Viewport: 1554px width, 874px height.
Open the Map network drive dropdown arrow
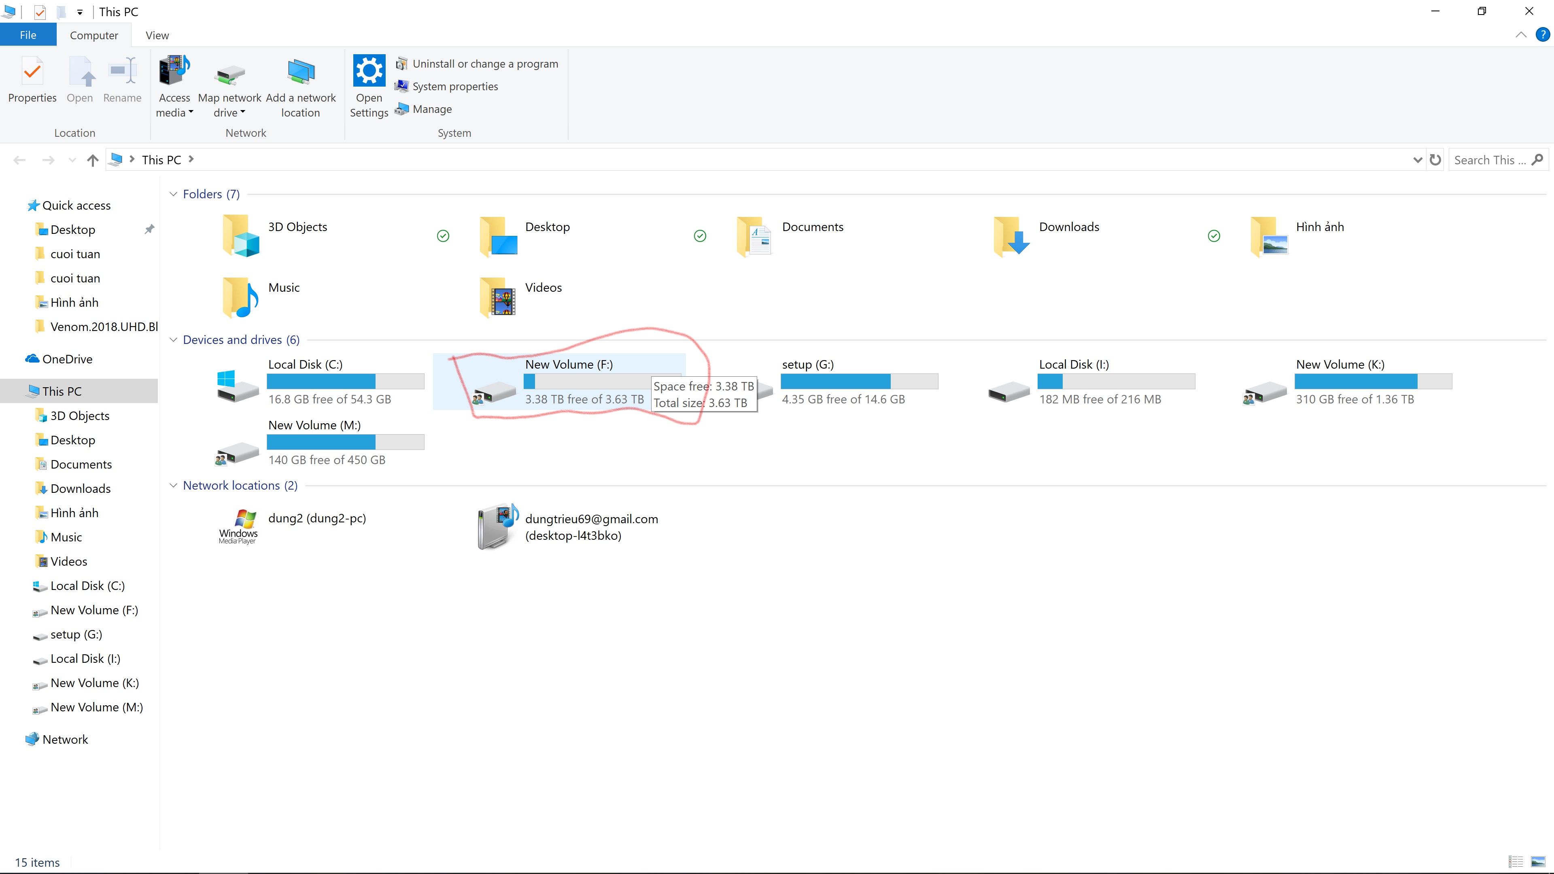pos(242,112)
